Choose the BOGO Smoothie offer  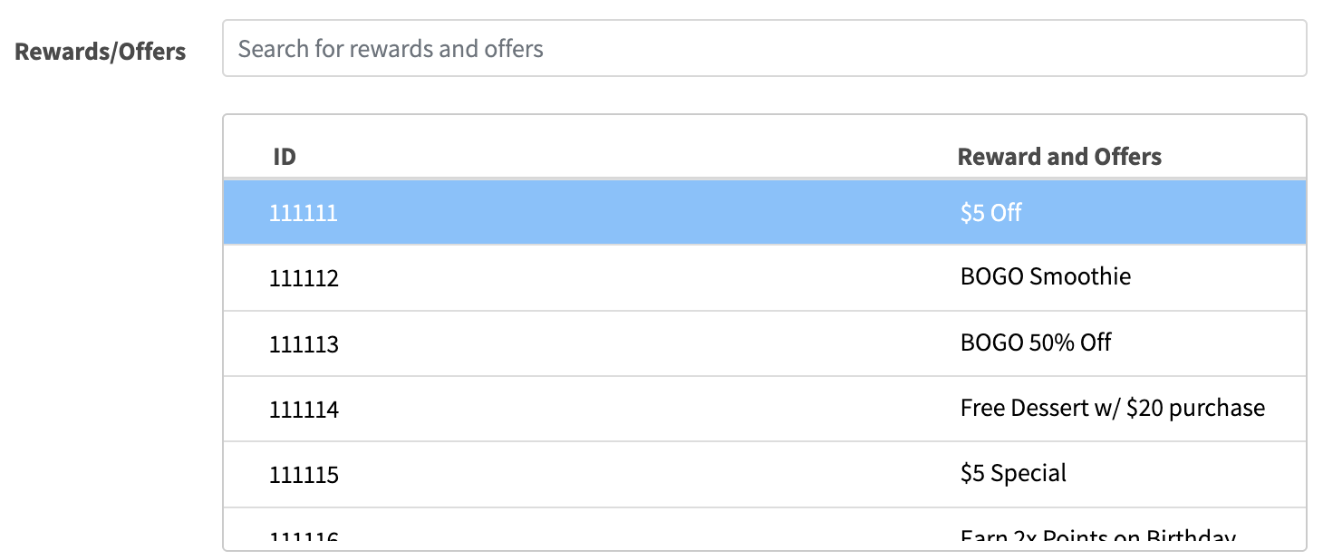click(1045, 276)
